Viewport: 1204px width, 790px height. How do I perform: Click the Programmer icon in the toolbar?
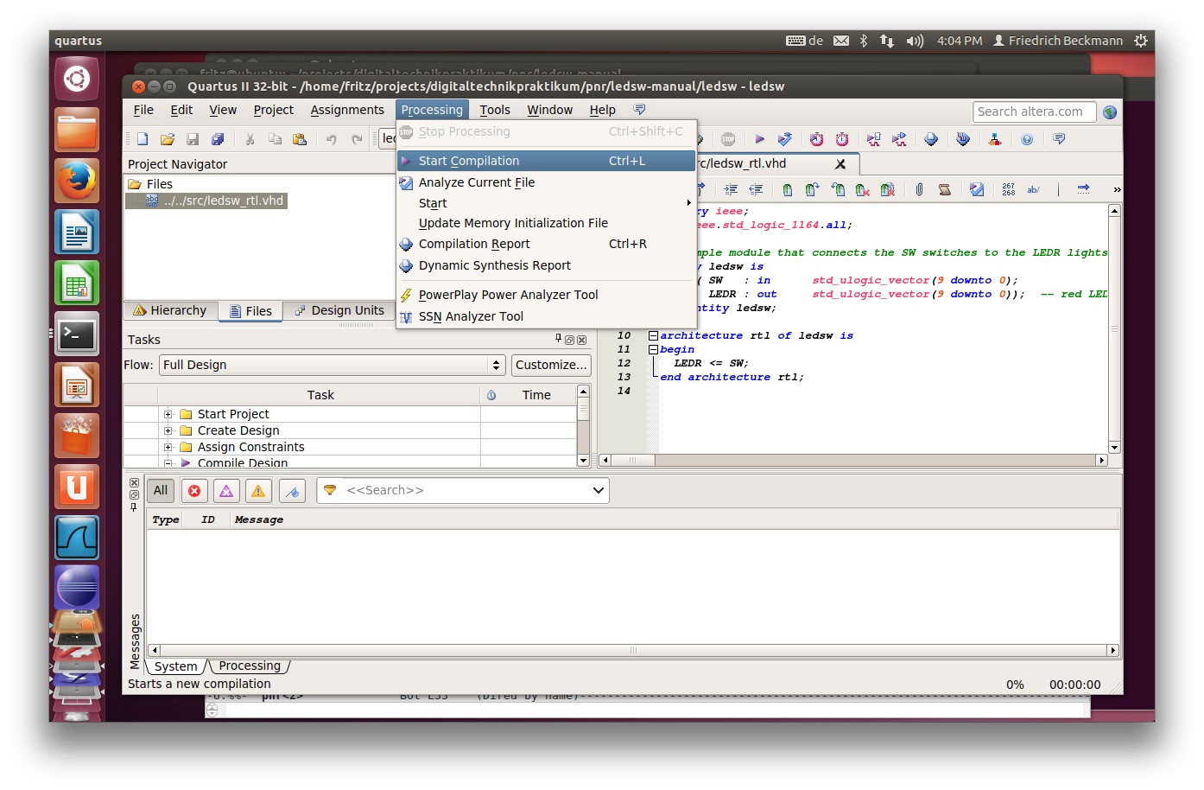pos(963,139)
